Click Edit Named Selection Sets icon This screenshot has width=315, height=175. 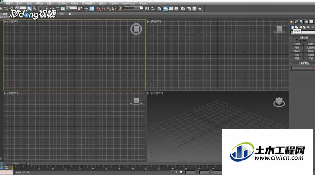[120, 8]
